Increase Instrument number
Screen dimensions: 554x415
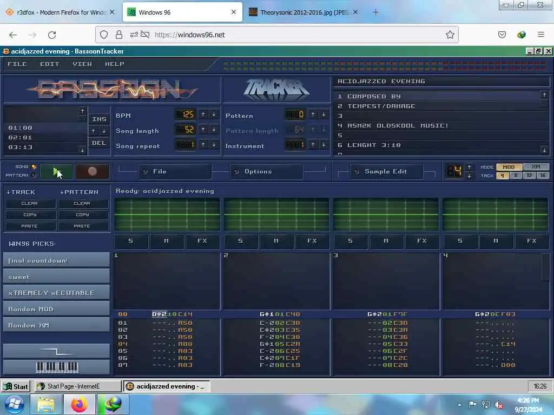313,145
